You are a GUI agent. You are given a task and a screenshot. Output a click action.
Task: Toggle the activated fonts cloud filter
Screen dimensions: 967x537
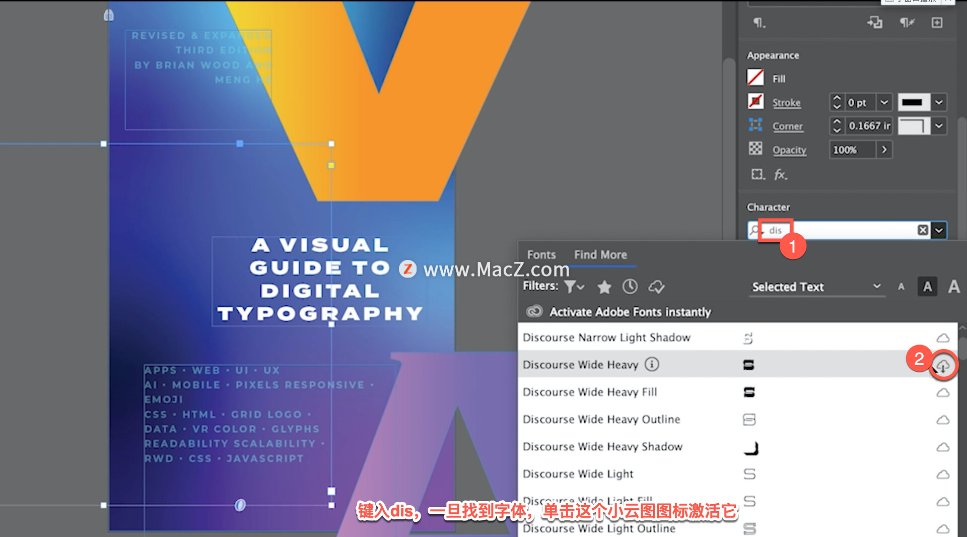coord(656,287)
